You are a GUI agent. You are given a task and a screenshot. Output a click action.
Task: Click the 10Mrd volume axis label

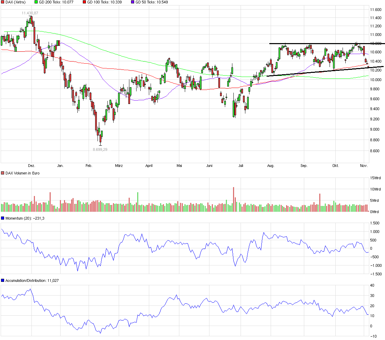pos(375,189)
